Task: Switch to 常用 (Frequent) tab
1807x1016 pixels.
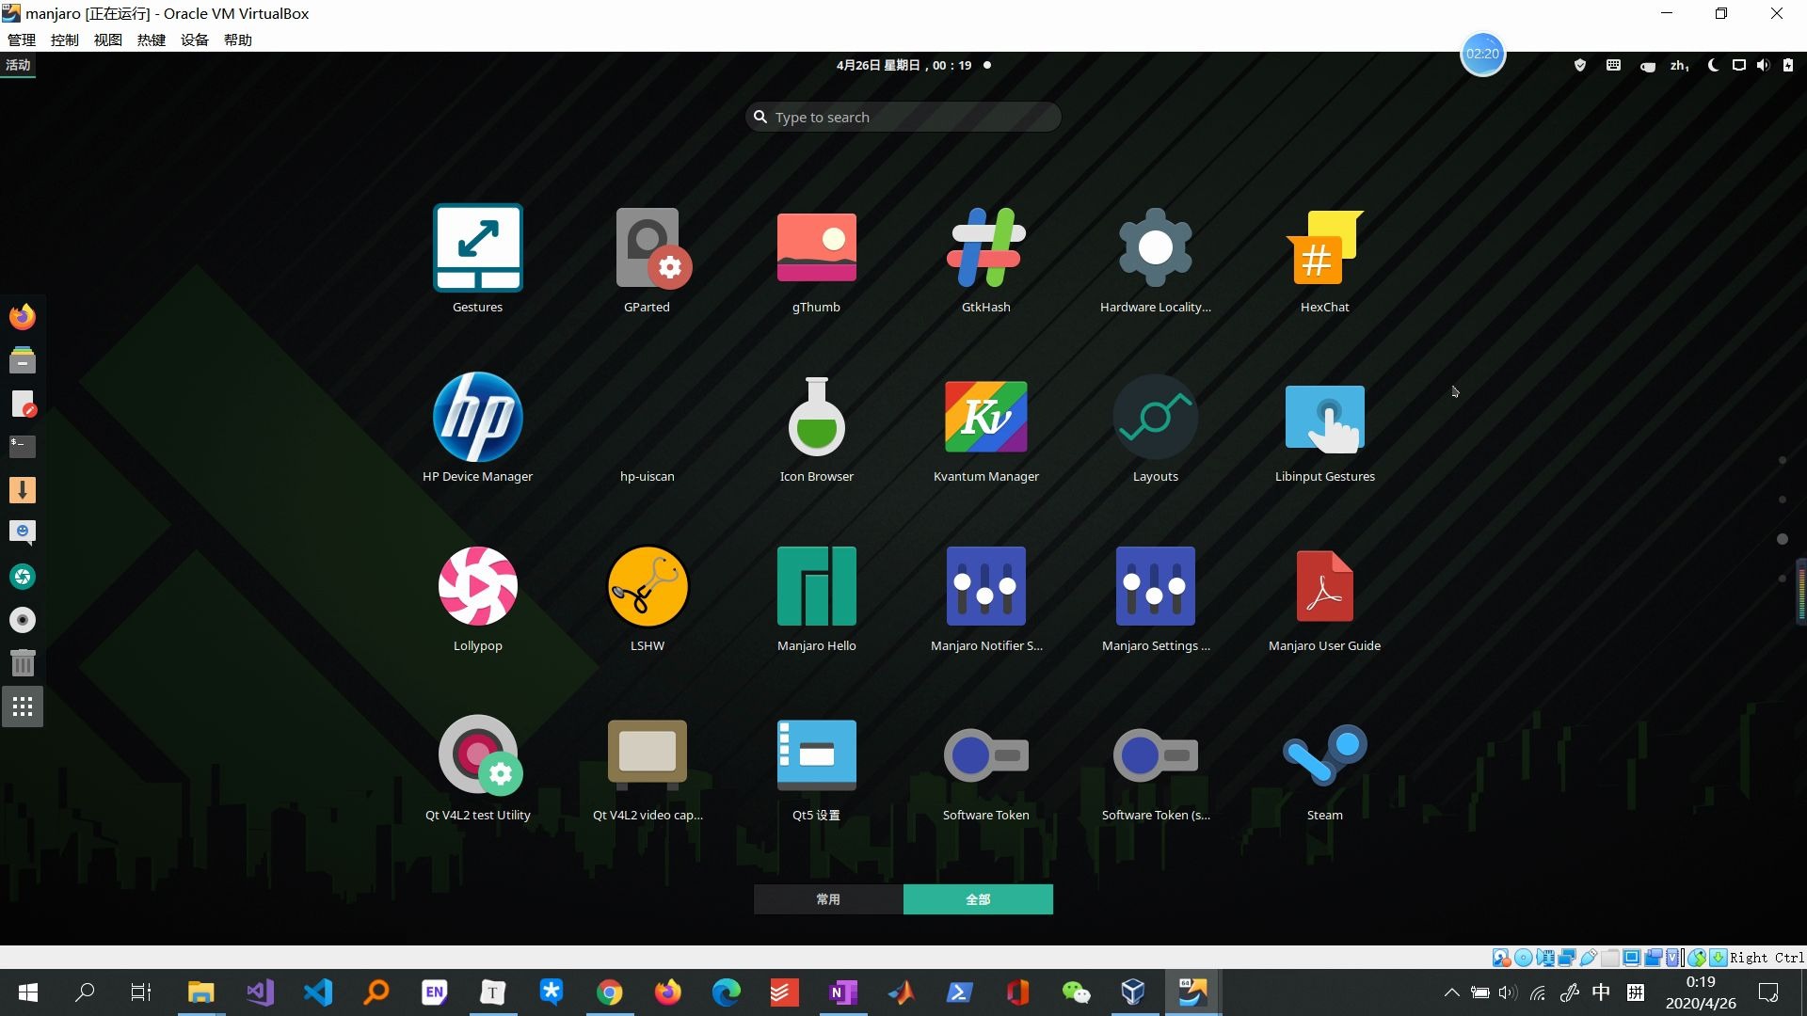Action: coord(828,899)
